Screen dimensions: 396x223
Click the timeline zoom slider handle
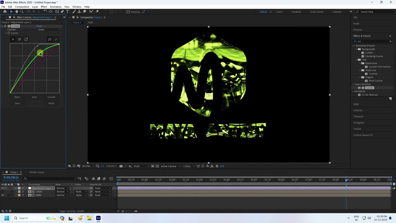pos(123,211)
